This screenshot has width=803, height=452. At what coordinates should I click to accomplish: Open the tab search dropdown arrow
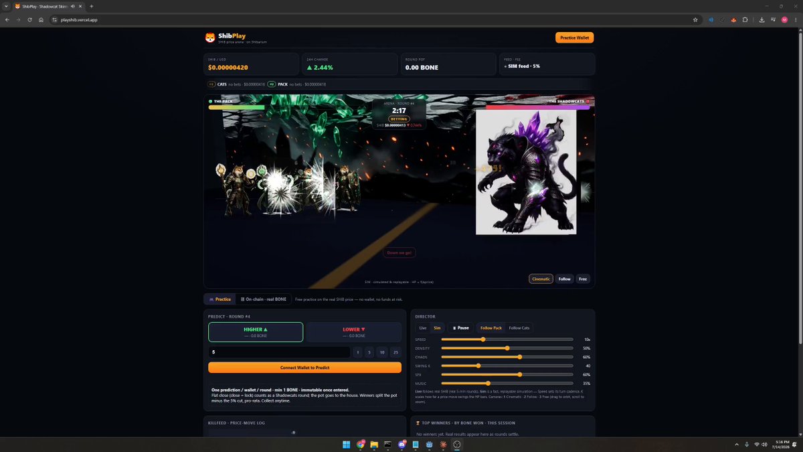tap(6, 6)
